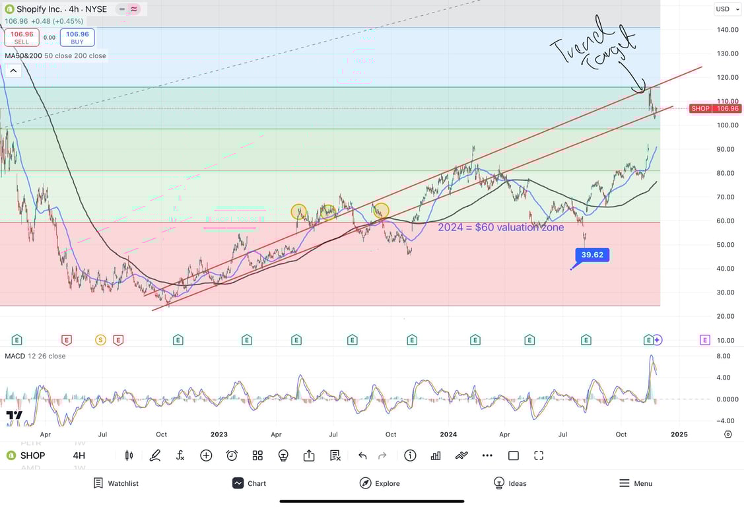Open the Menu tab
This screenshot has width=744, height=507.
[636, 483]
